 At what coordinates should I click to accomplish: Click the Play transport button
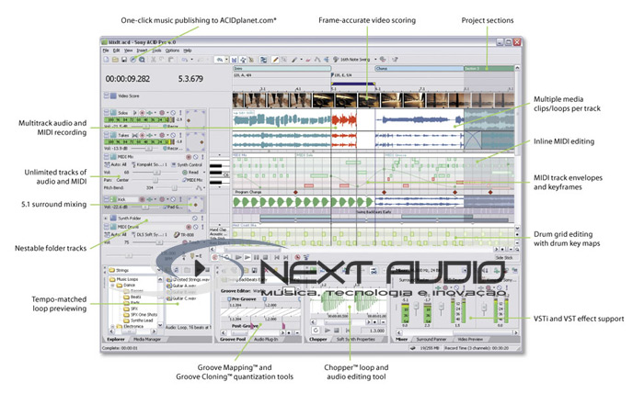click(247, 257)
